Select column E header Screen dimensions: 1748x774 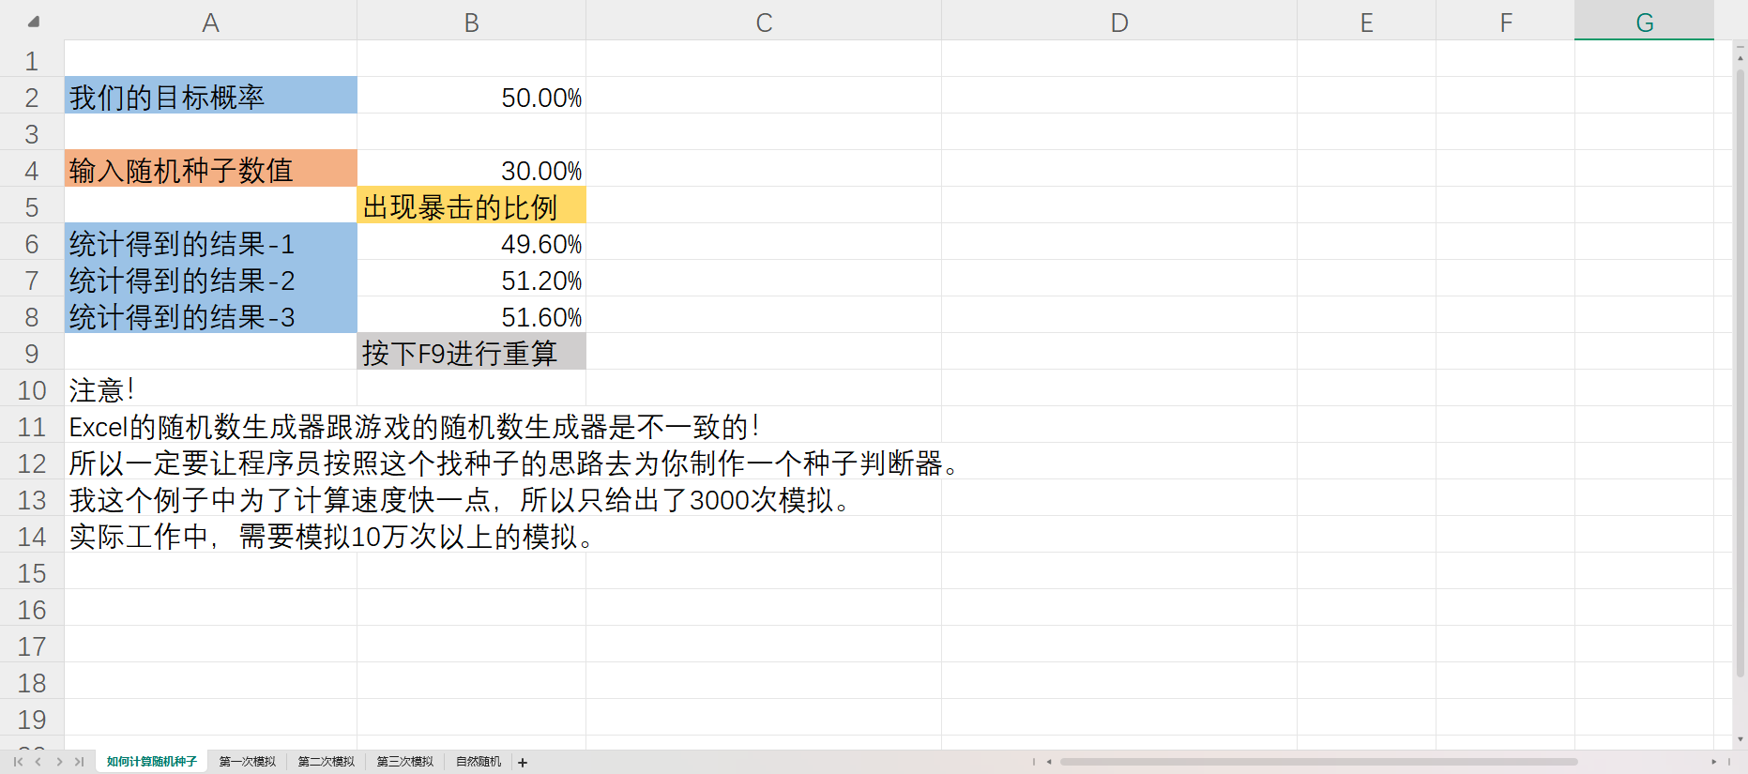(x=1366, y=23)
